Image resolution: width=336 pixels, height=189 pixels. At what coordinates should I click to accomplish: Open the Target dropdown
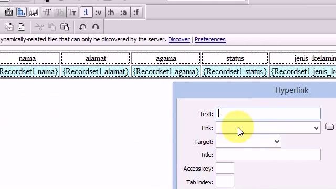(x=248, y=141)
